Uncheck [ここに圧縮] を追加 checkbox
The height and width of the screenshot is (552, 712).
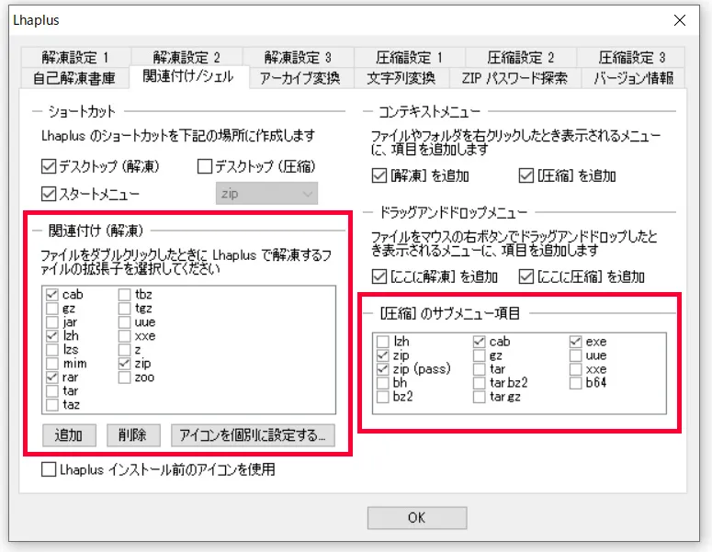(526, 276)
